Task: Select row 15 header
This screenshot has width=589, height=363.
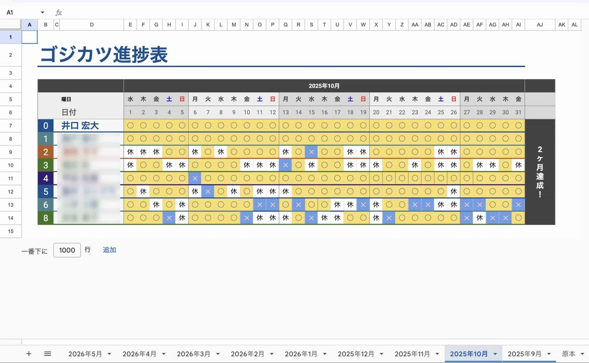Action: [x=10, y=231]
